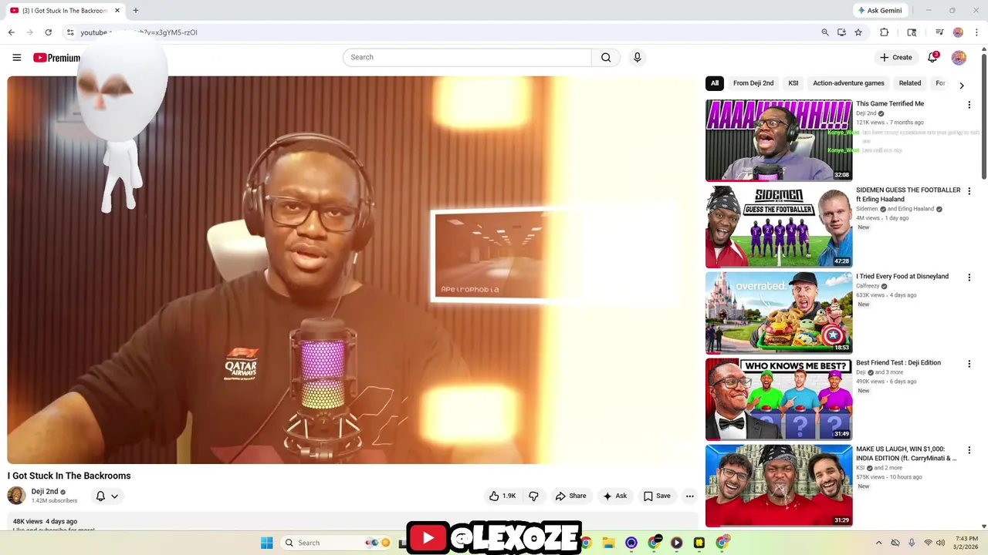This screenshot has width=988, height=555.
Task: Click the Share button
Action: click(570, 496)
